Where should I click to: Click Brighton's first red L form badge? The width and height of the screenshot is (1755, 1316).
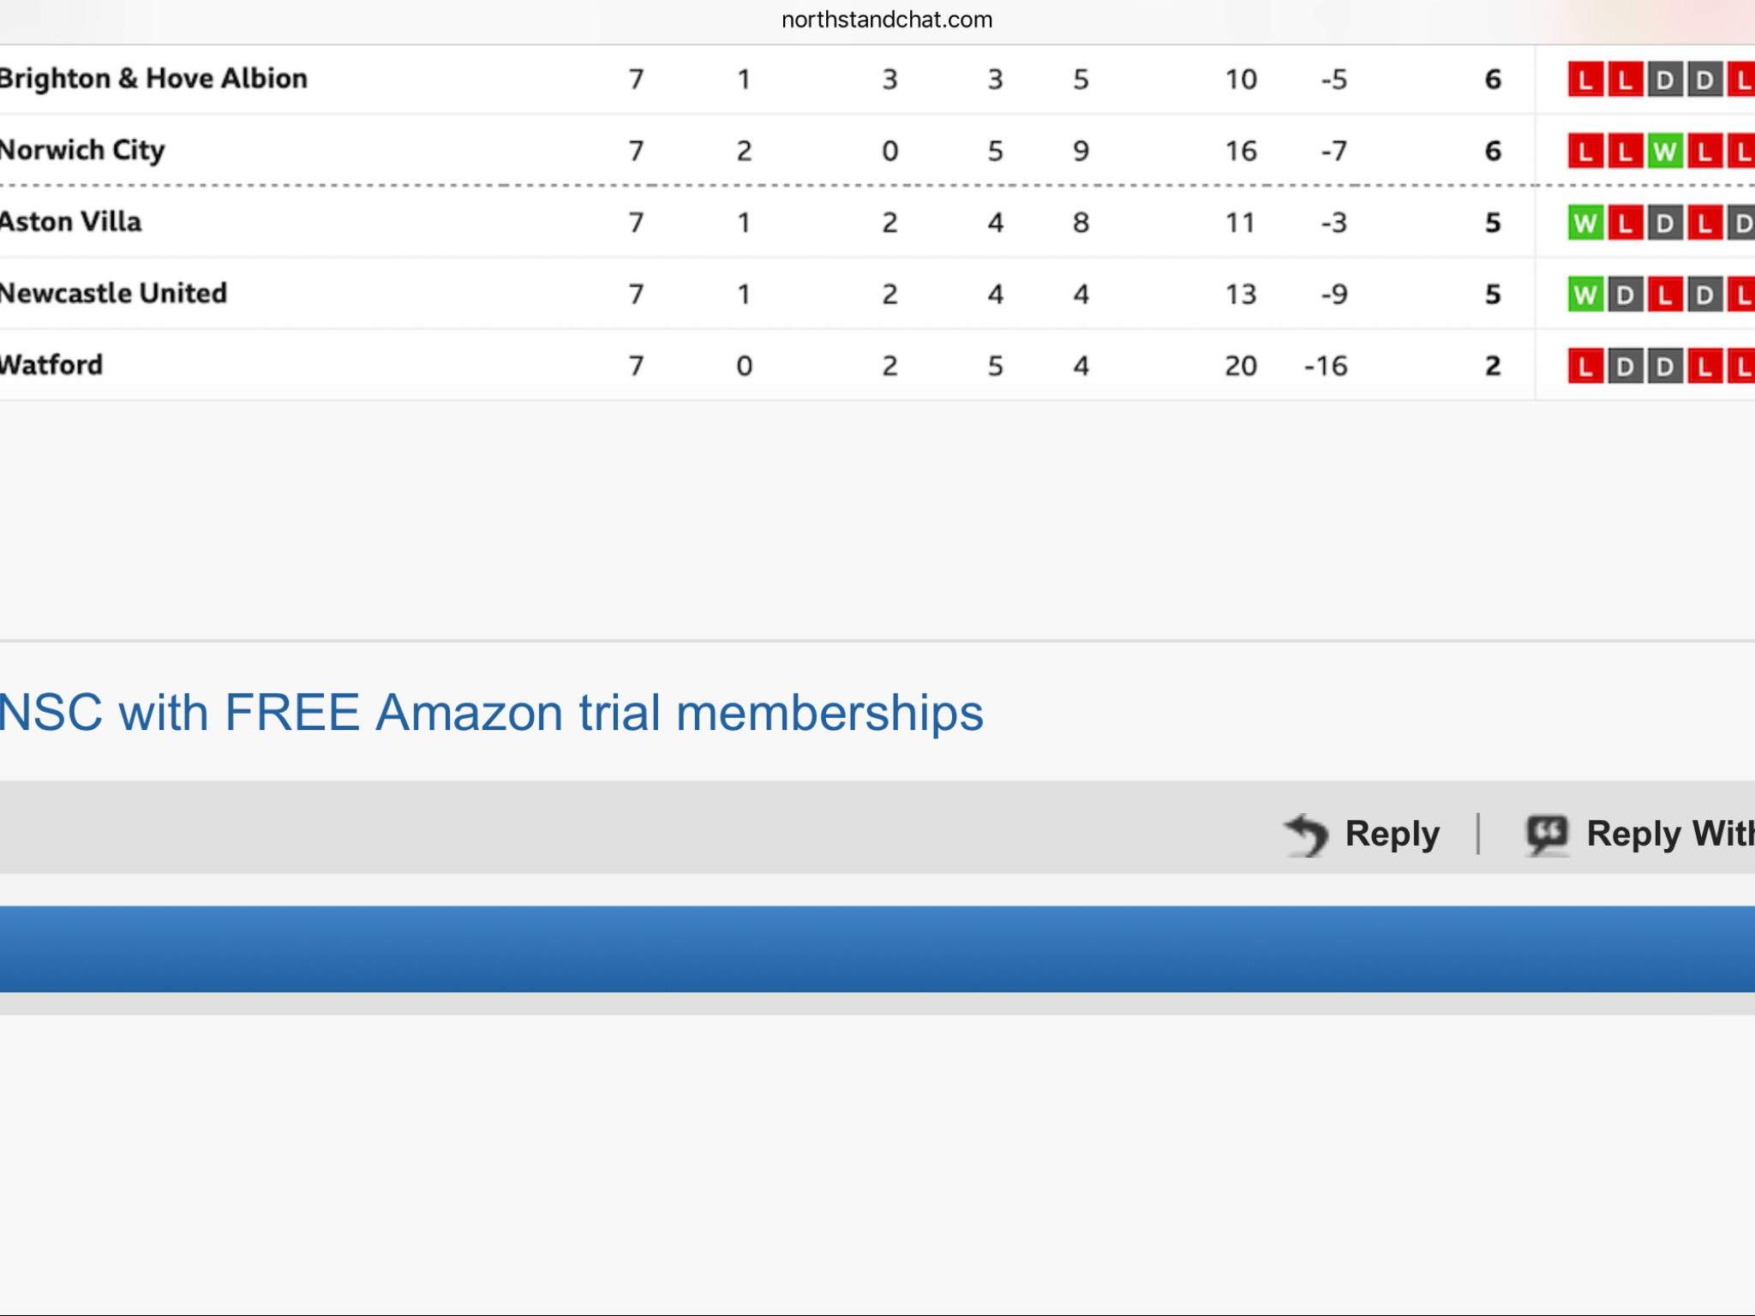1585,80
